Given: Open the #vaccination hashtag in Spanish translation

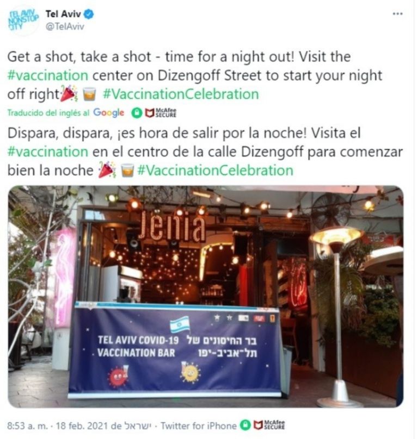Looking at the screenshot, I should point(48,152).
